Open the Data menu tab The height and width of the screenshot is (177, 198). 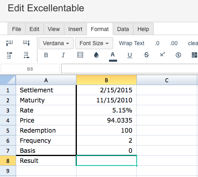(x=123, y=29)
